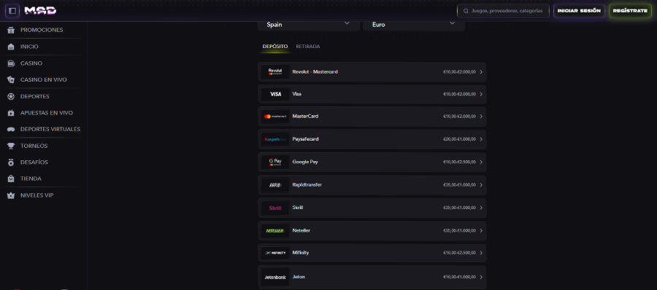Viewport: 657px width, 290px height.
Task: Switch to the Retirada tab
Action: click(x=308, y=47)
